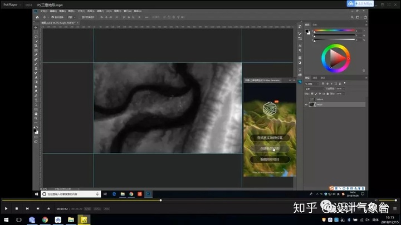Open the History panel icon

[x=300, y=27]
